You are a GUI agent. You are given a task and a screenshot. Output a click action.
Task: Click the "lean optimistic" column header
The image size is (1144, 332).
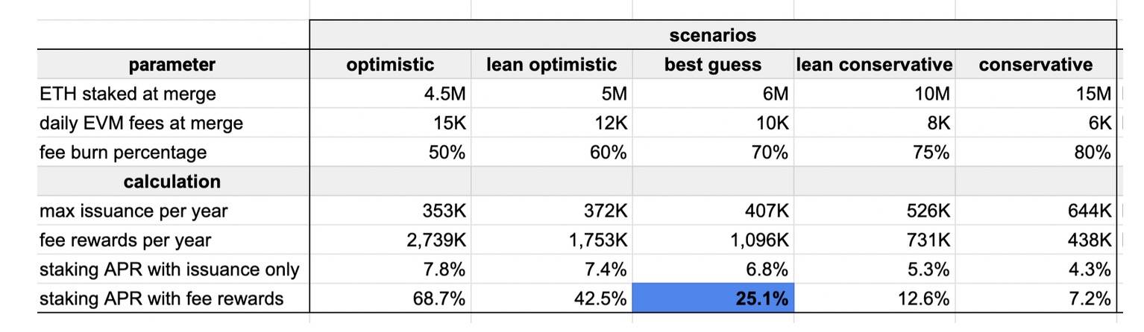coord(552,65)
